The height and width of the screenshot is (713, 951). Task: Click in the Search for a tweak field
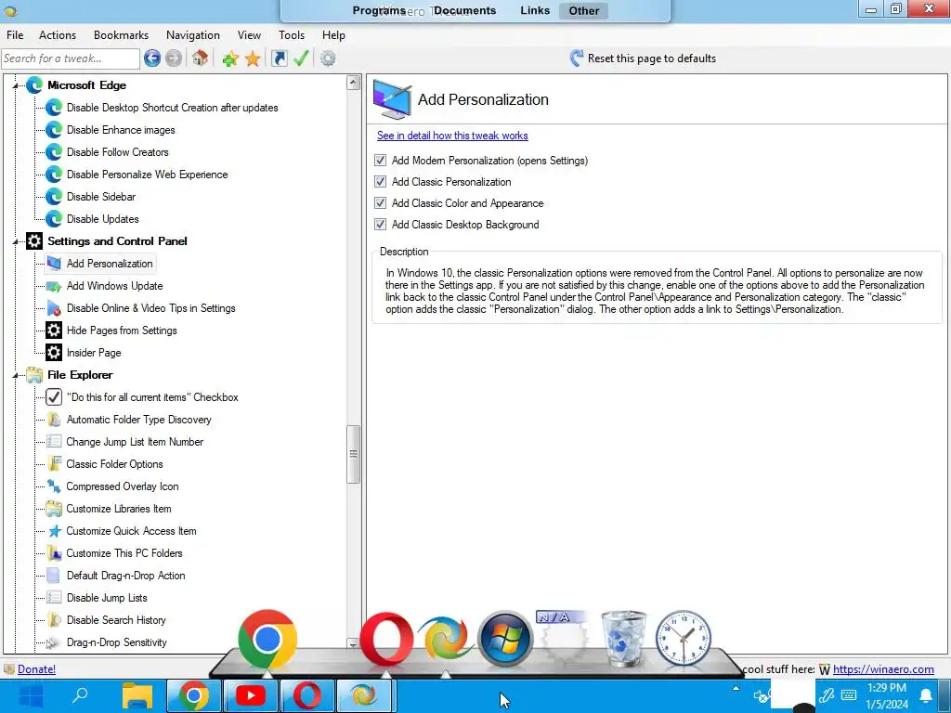70,58
